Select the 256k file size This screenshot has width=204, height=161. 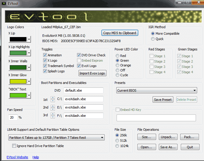click(x=117, y=135)
